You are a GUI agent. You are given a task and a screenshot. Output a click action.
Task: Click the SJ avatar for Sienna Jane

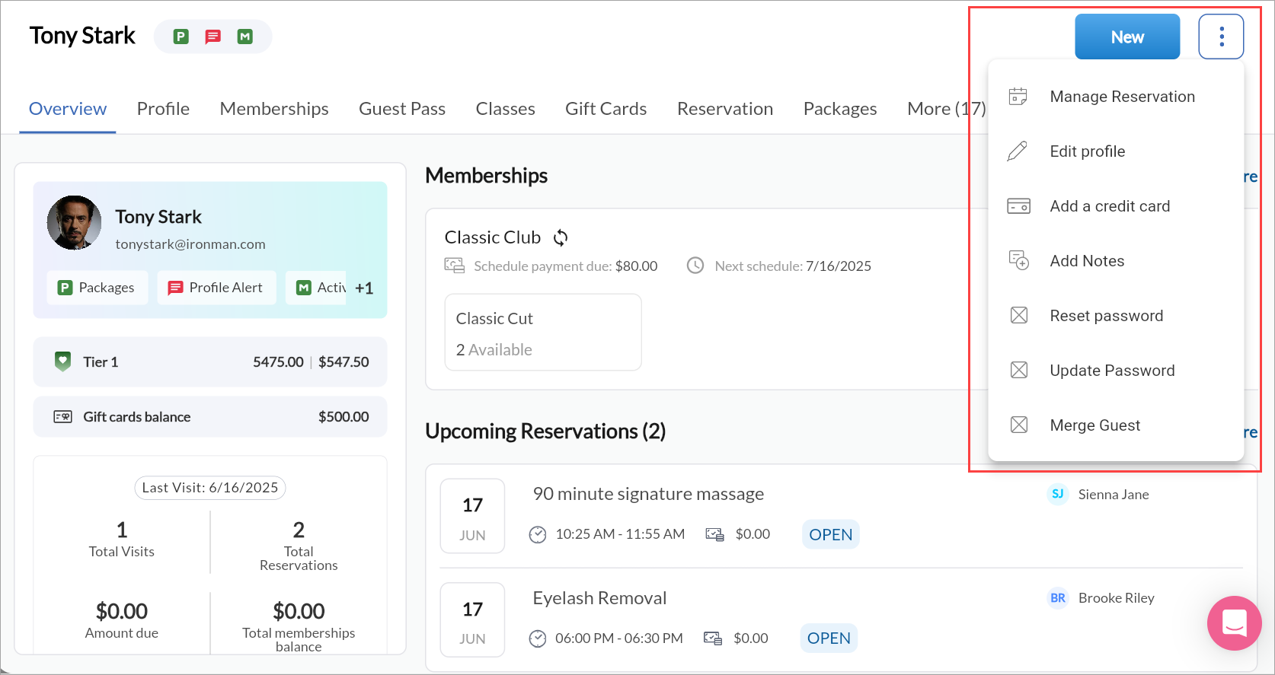click(1058, 494)
